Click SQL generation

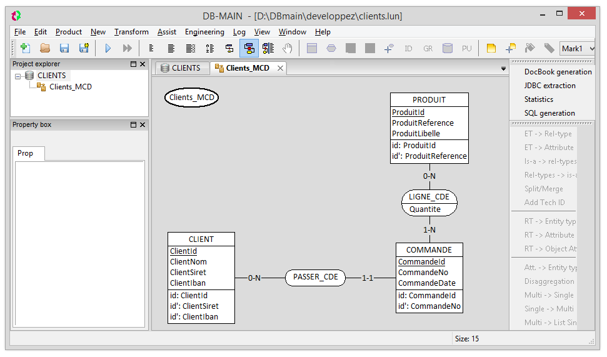tap(549, 113)
